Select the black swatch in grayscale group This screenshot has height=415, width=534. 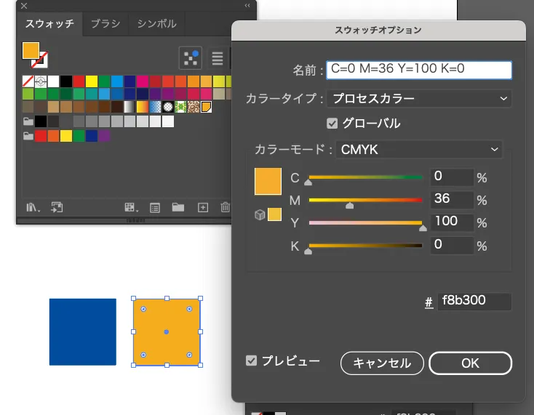click(41, 121)
